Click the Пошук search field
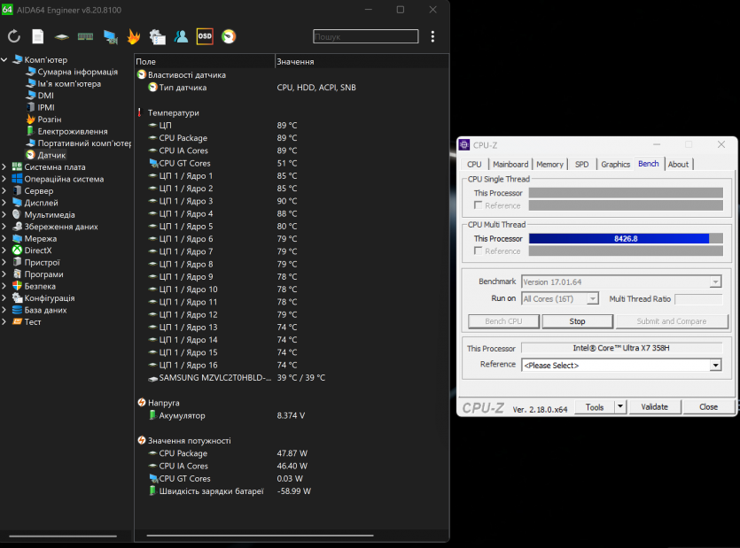Viewport: 740px width, 548px height. click(365, 37)
